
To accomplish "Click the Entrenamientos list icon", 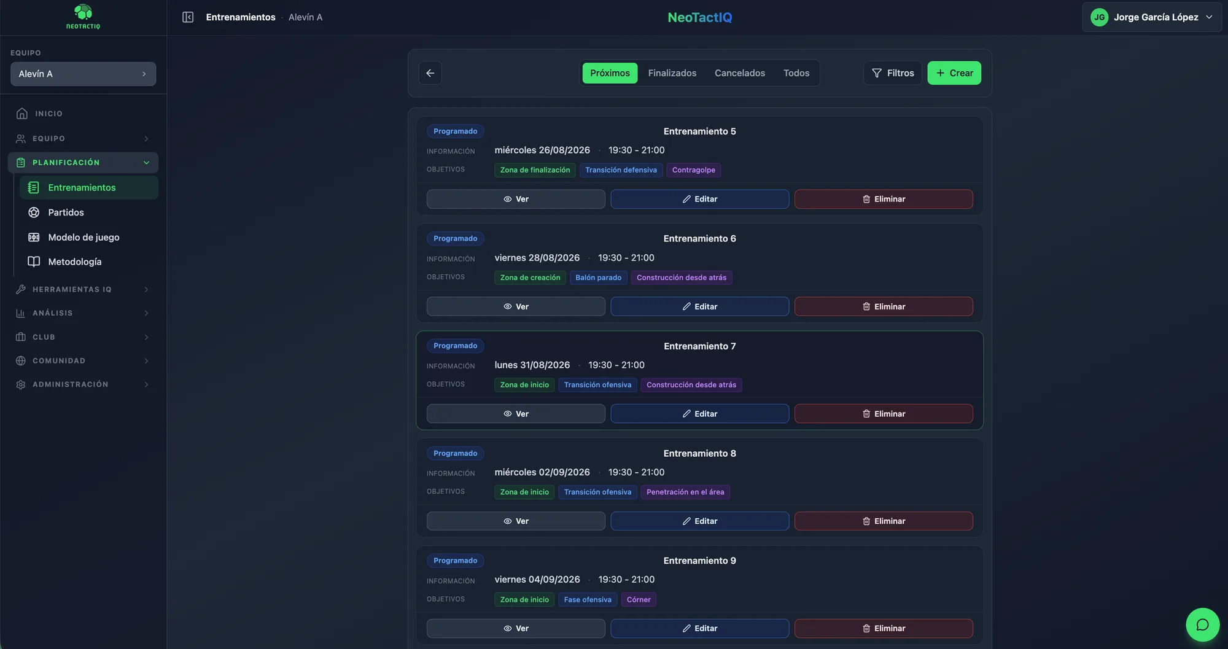I will pyautogui.click(x=34, y=187).
